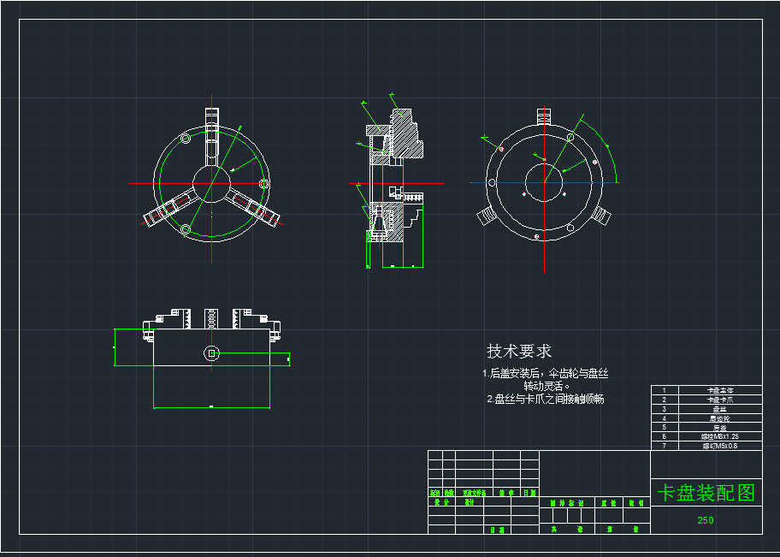Click the green value '250' in title block
This screenshot has width=780, height=557.
pyautogui.click(x=706, y=520)
